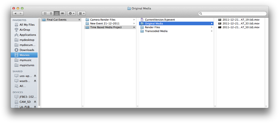Eject CAM_SD card

[x=35, y=102]
